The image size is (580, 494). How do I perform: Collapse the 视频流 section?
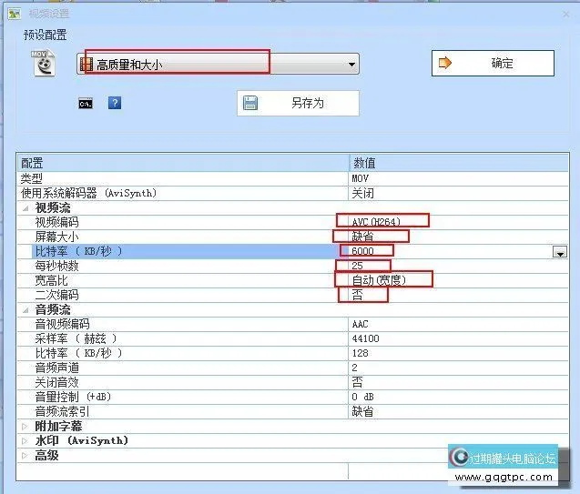click(x=25, y=208)
